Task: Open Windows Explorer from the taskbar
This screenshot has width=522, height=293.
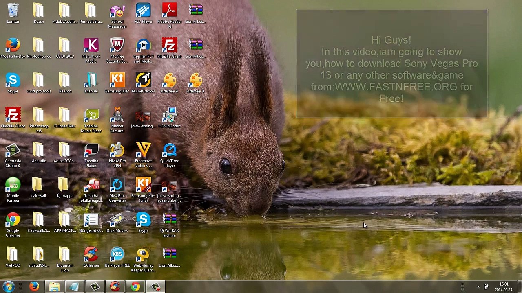Action: pyautogui.click(x=54, y=287)
